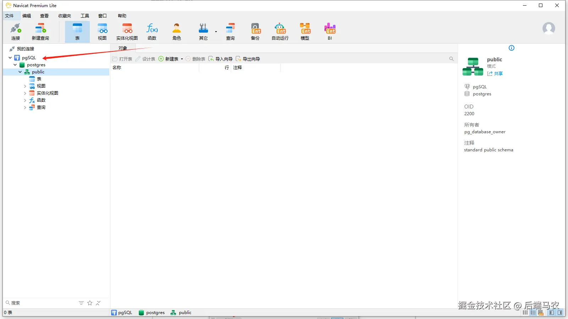Image resolution: width=568 pixels, height=319 pixels.
Task: Click the 设计表 button
Action: coord(145,59)
